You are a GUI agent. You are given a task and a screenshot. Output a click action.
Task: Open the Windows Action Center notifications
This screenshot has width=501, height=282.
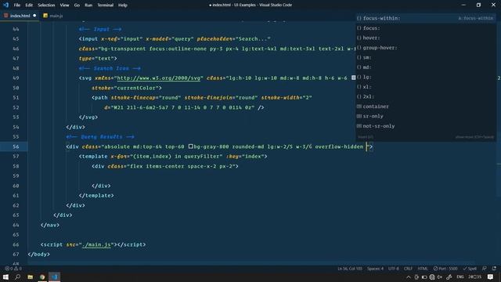click(490, 277)
